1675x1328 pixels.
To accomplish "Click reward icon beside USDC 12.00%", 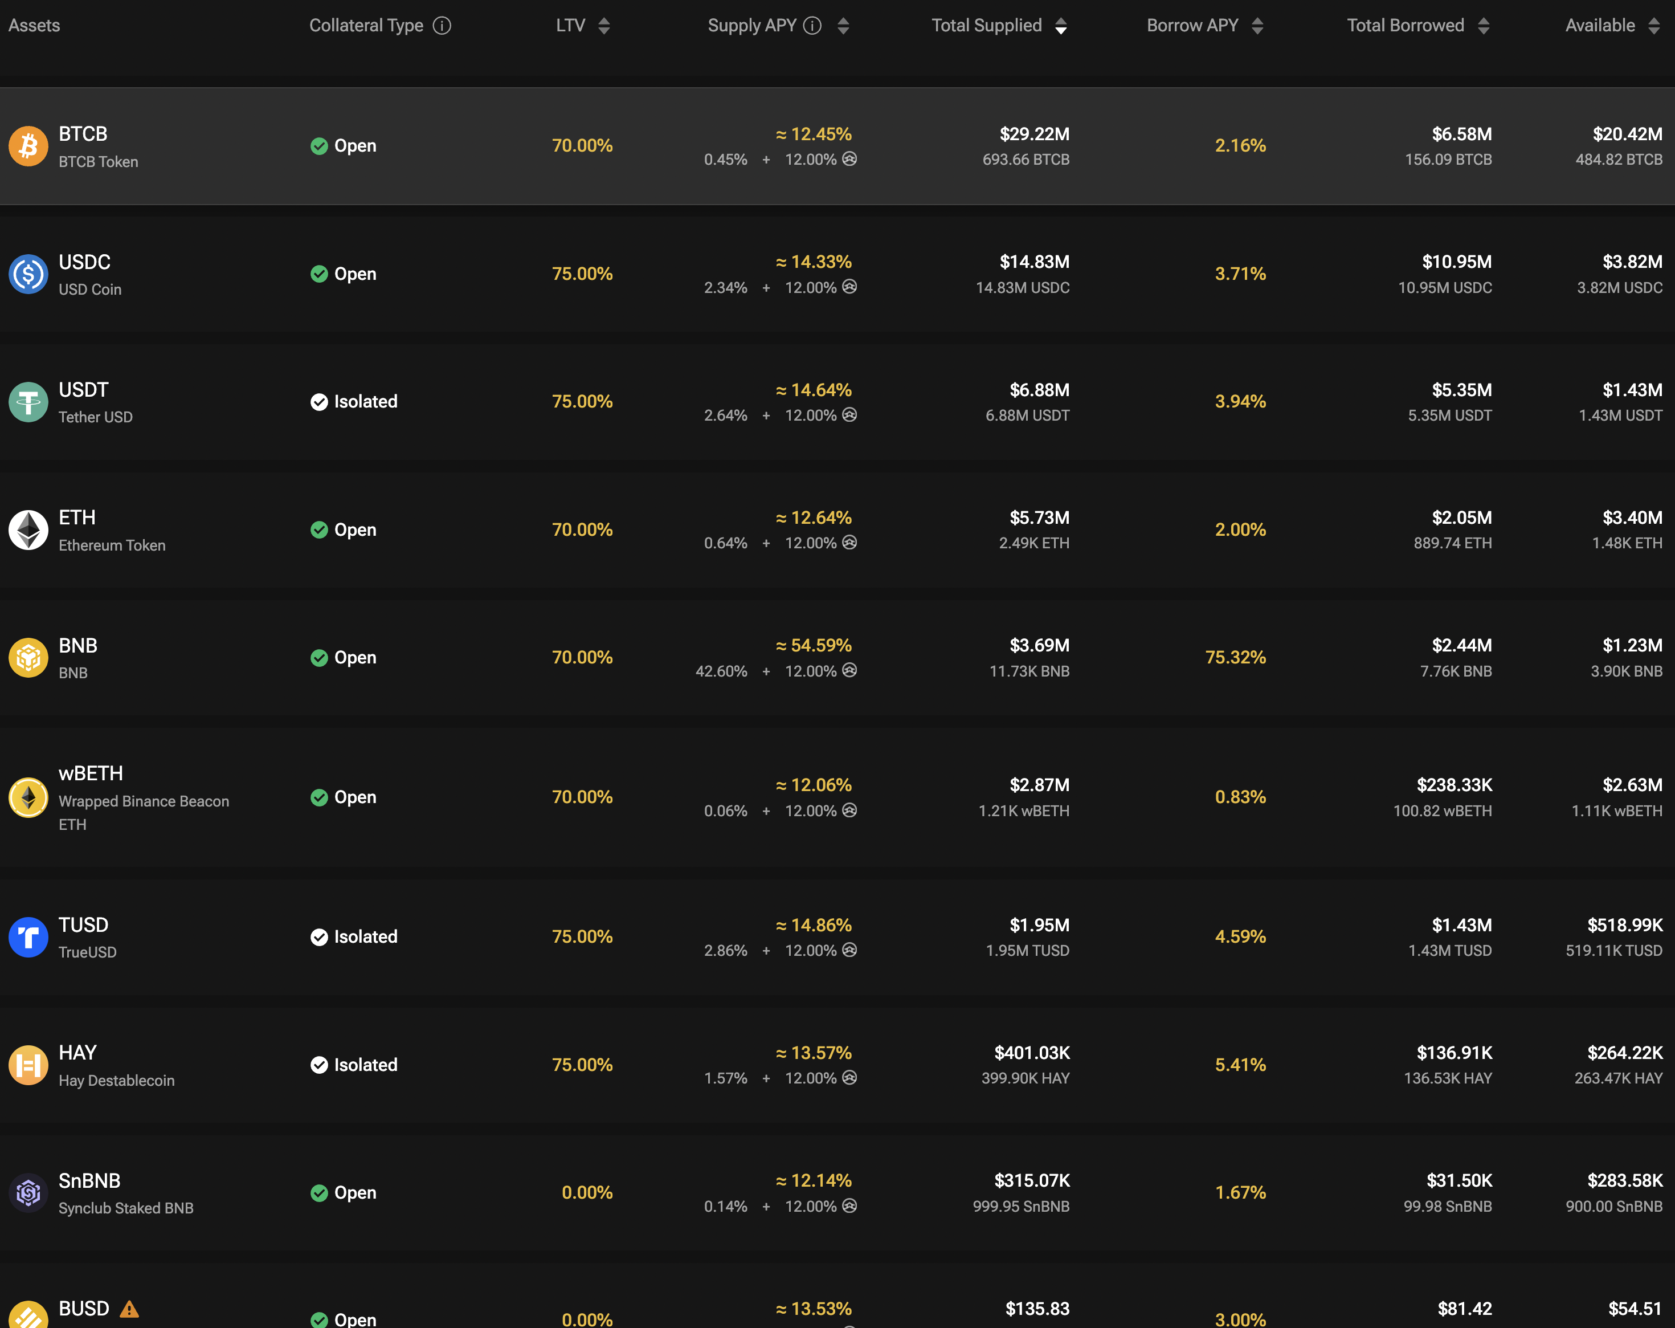I will pyautogui.click(x=850, y=287).
